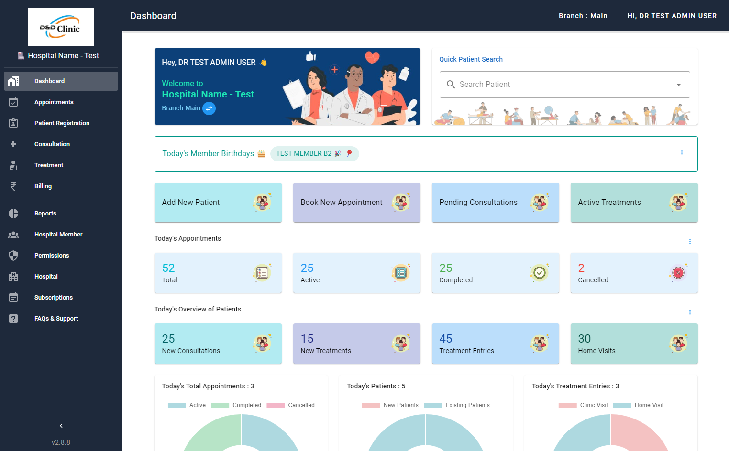
Task: Open Patient Registration menu item
Action: pos(61,123)
